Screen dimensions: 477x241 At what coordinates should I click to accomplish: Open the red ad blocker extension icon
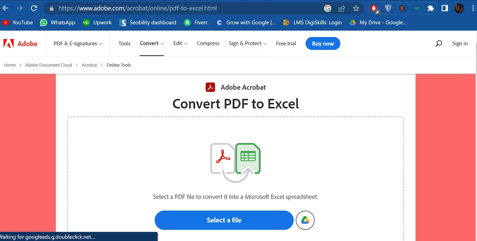coord(374,8)
